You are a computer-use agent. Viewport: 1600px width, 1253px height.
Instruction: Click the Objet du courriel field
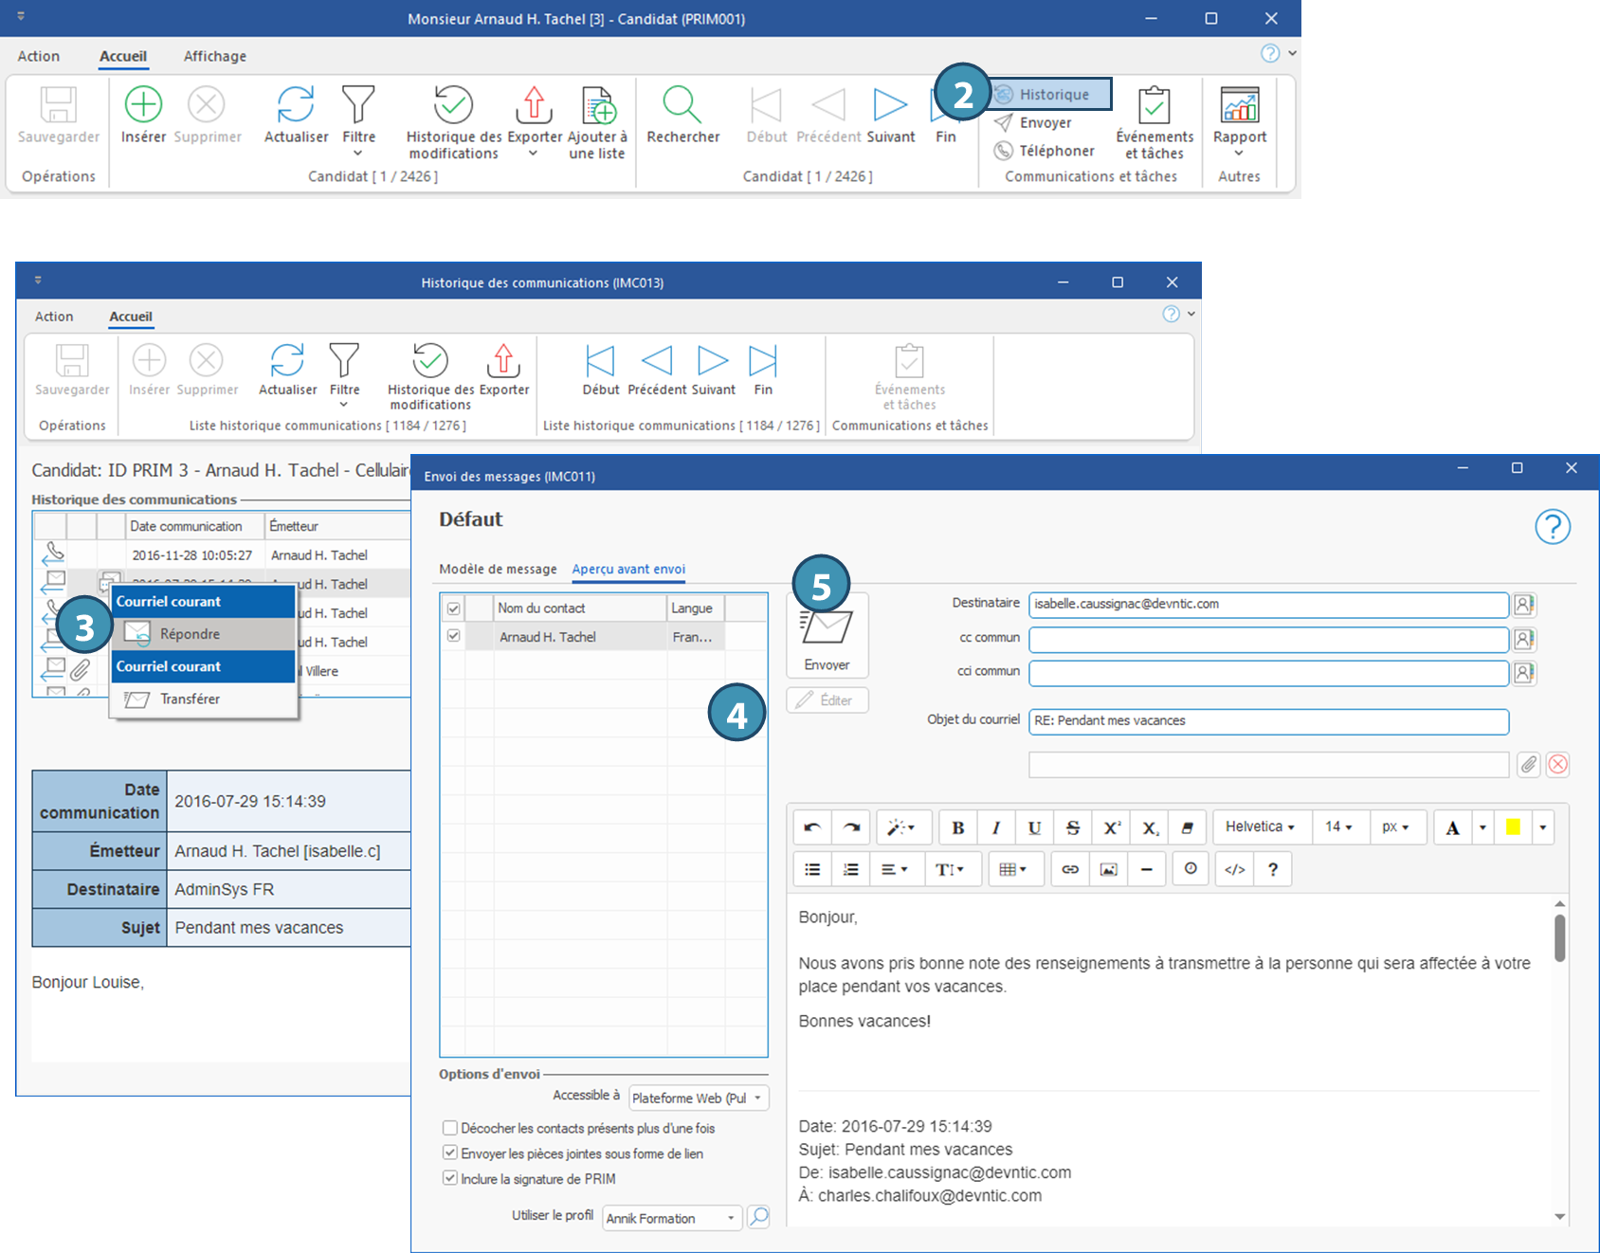pos(1267,721)
